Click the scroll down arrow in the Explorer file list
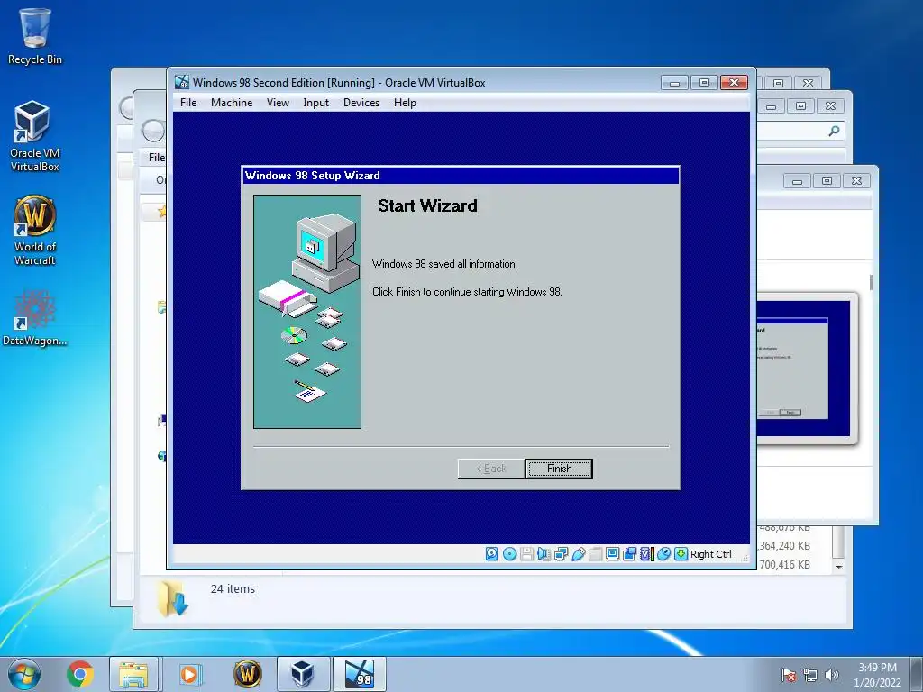Viewport: 923px width, 692px height. click(839, 567)
